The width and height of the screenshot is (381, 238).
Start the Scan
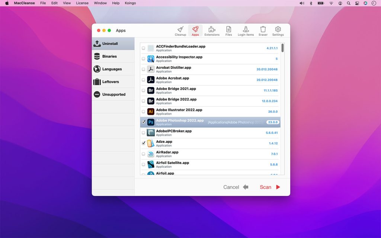(x=266, y=187)
